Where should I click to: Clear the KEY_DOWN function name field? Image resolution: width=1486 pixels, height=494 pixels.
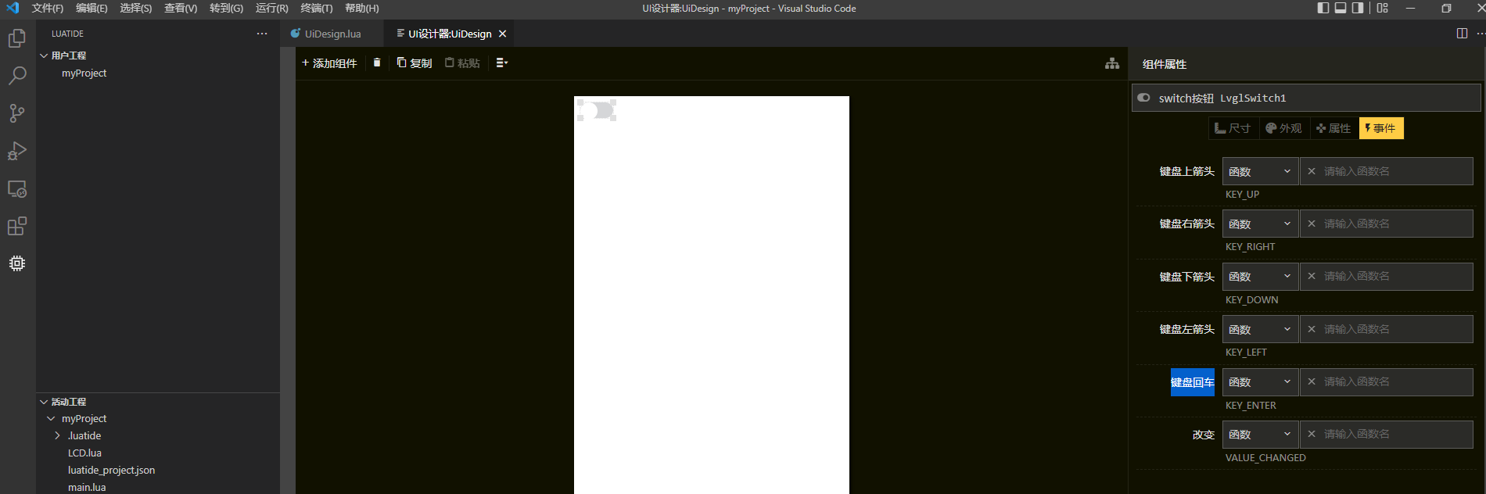click(1312, 276)
